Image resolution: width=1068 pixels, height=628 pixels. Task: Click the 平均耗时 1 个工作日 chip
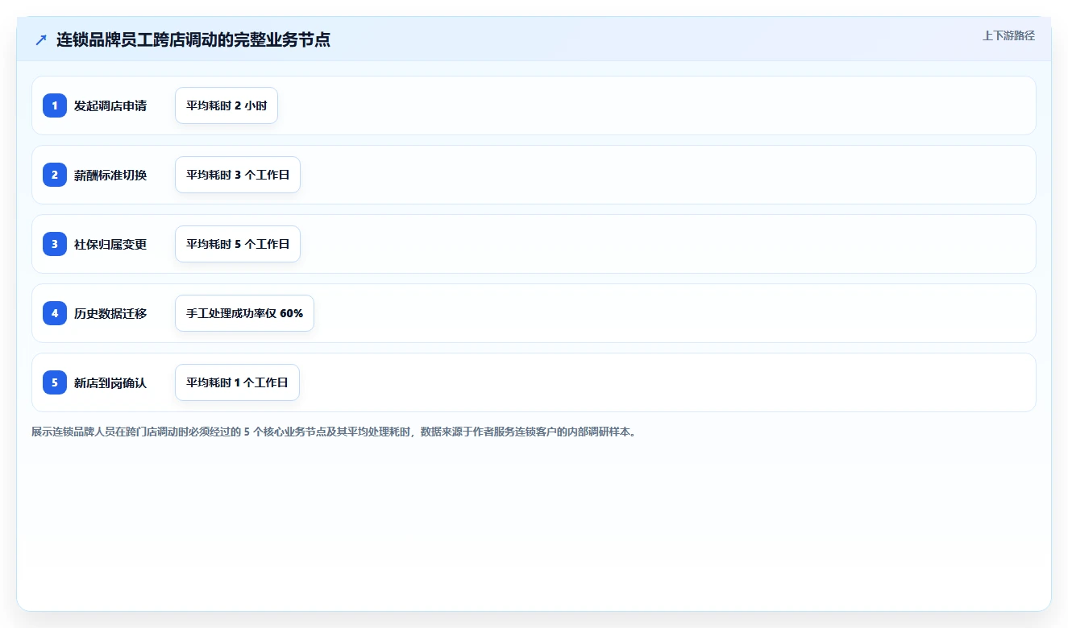coord(237,382)
